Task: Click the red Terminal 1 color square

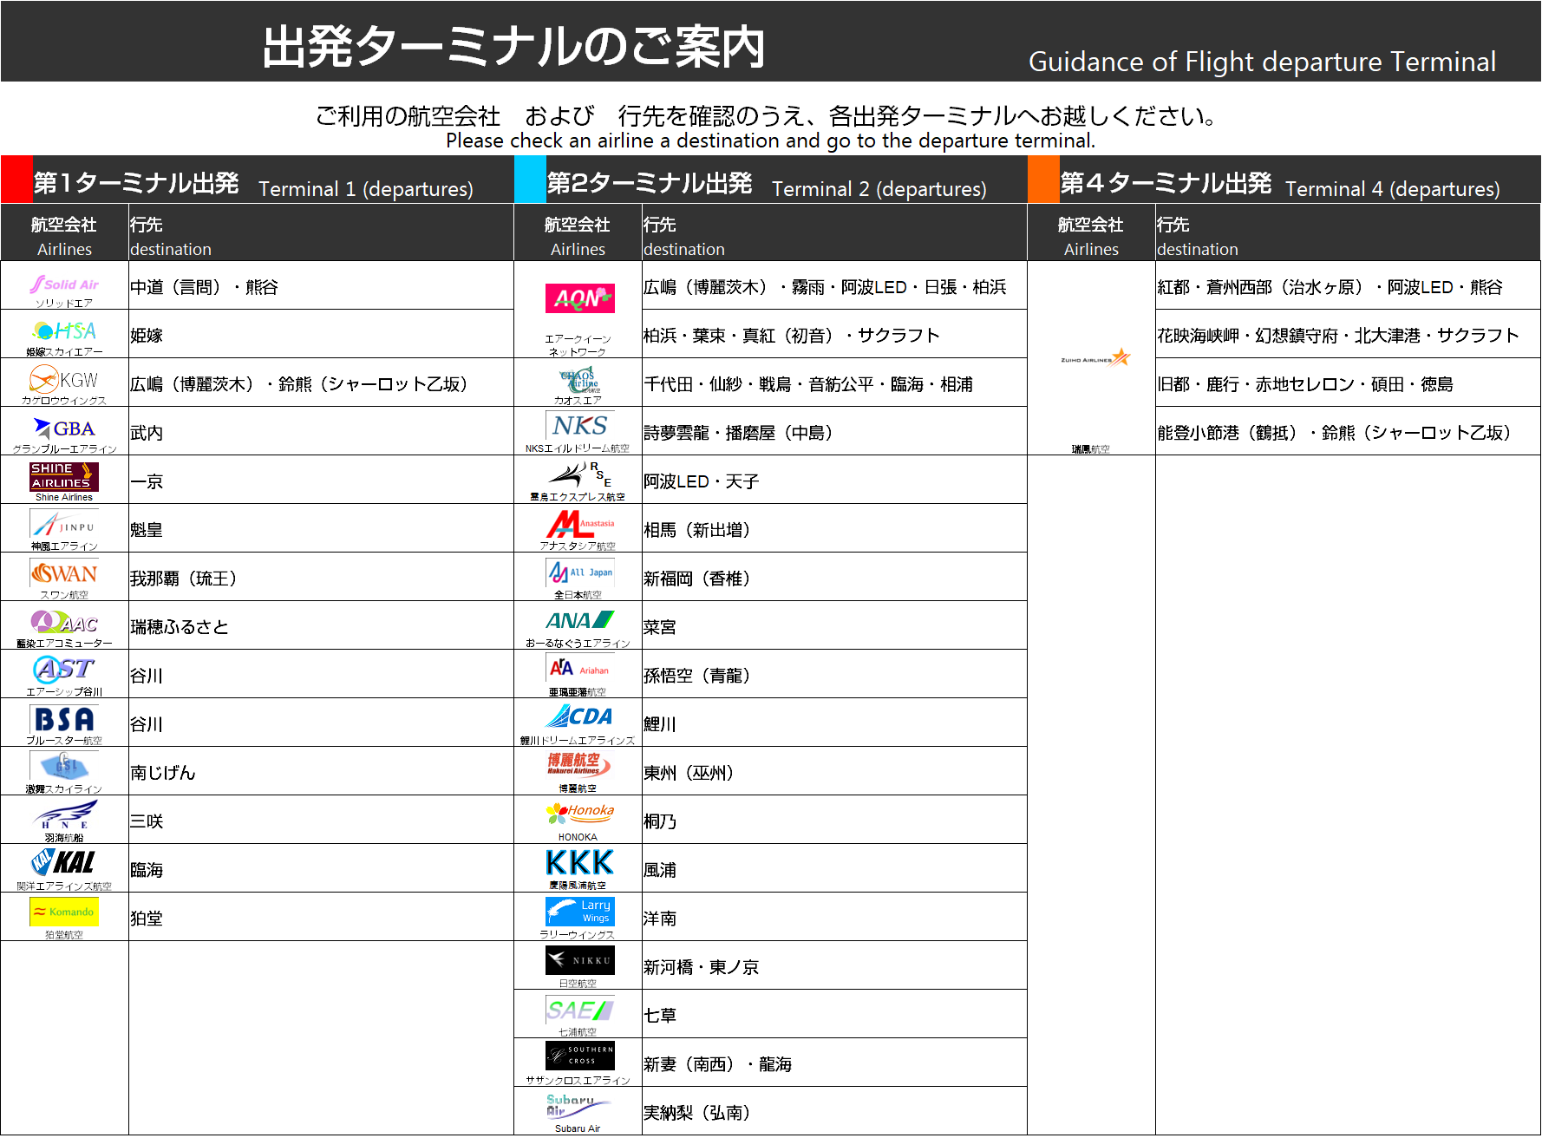Action: (16, 180)
